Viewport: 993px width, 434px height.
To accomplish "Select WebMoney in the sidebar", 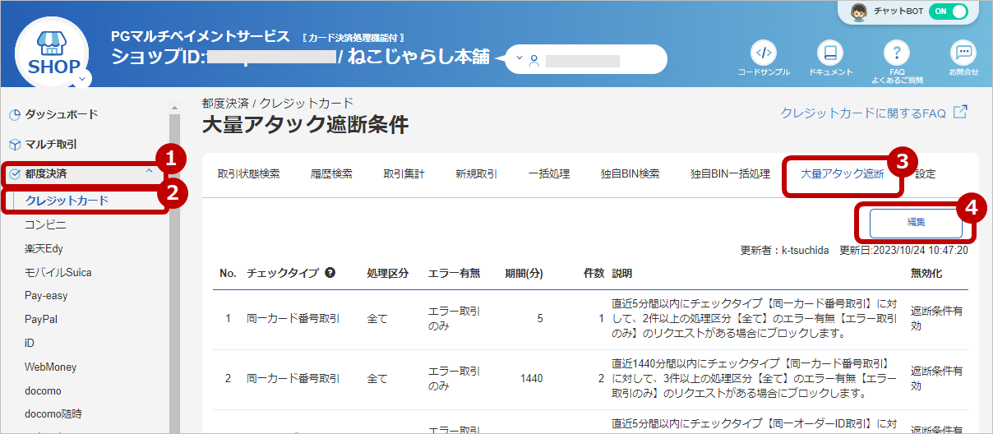I will click(x=50, y=367).
